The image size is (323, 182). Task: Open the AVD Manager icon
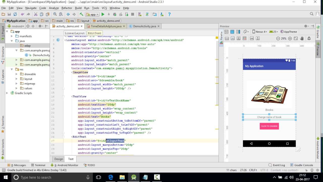point(140,14)
